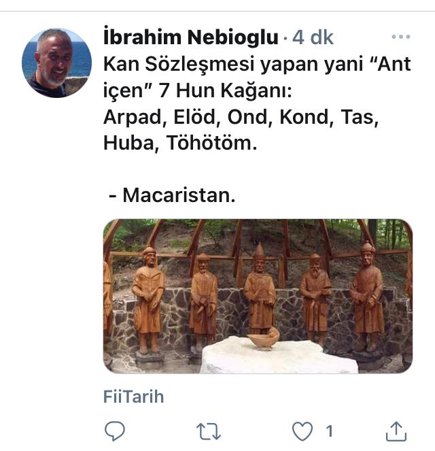Open the 4 dk timestamp
This screenshot has width=435, height=451.
(313, 37)
